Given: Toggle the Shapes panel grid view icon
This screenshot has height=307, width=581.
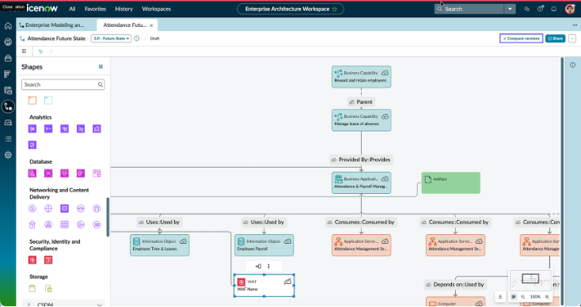Looking at the screenshot, I should click(x=101, y=66).
